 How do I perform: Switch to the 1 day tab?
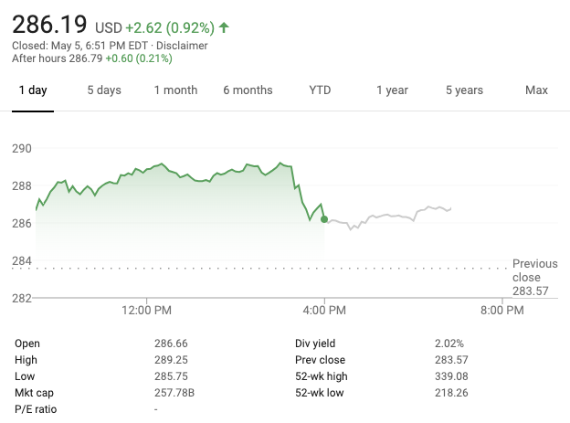pyautogui.click(x=33, y=90)
